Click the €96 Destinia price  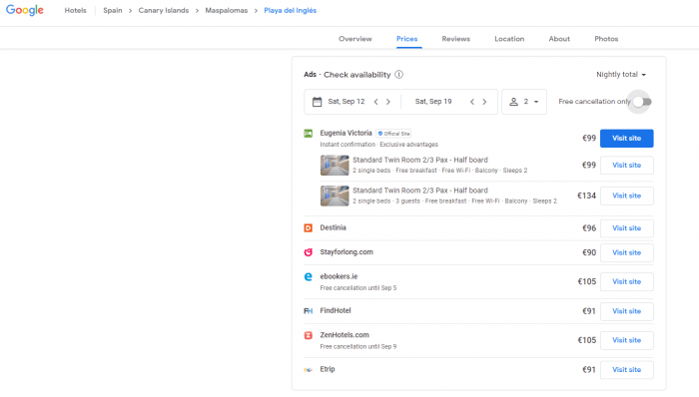tap(589, 227)
